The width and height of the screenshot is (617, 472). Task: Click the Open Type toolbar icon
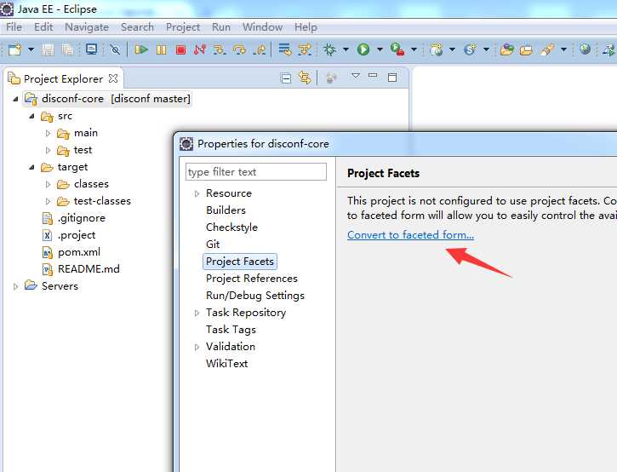[x=507, y=49]
